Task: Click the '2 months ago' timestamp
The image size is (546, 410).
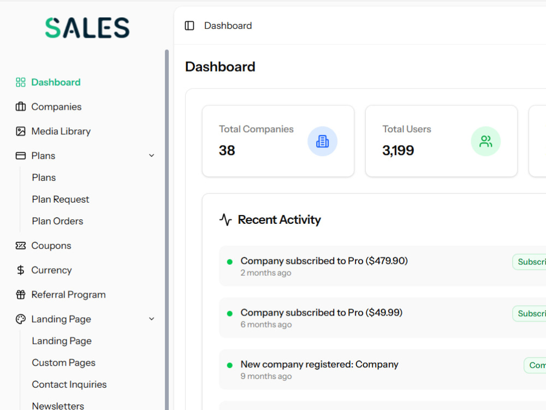Action: point(266,273)
